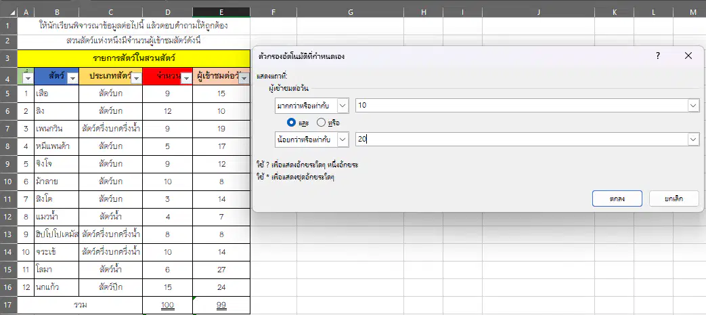Image resolution: width=706 pixels, height=315 pixels.
Task: Close the custom AutoFilter dialog
Action: (x=688, y=56)
